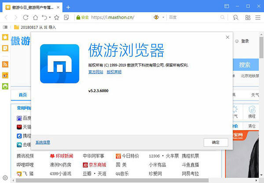Click the sidebar settings gear at bottom left

[x=5, y=178]
